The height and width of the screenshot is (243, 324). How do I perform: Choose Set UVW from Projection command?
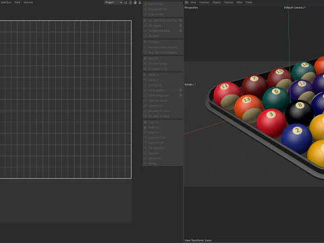pos(163,20)
